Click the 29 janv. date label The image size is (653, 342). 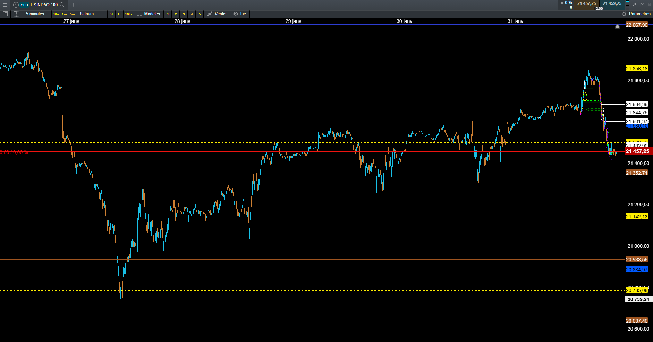click(294, 21)
